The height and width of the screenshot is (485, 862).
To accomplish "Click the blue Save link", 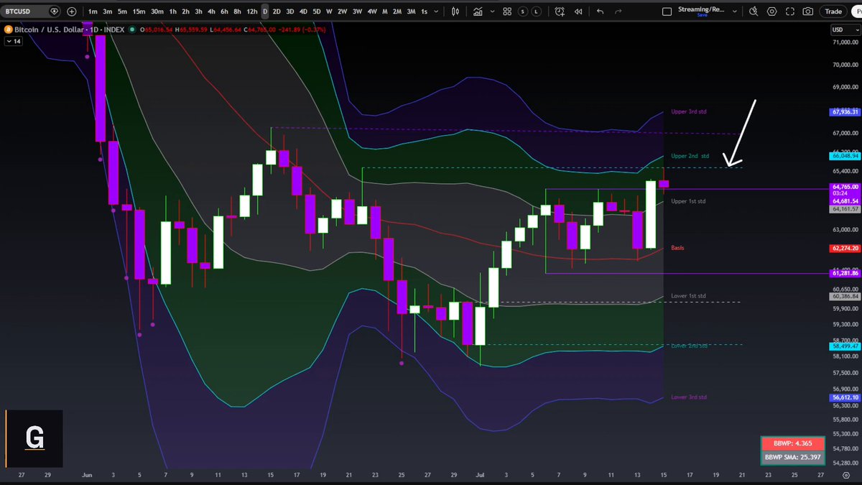I will click(x=703, y=16).
